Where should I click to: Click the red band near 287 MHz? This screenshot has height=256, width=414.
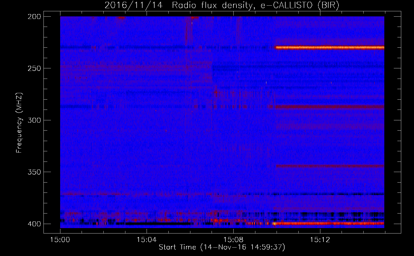pos(329,107)
